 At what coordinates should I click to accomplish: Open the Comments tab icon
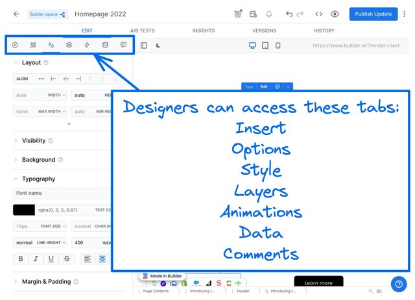(x=123, y=45)
